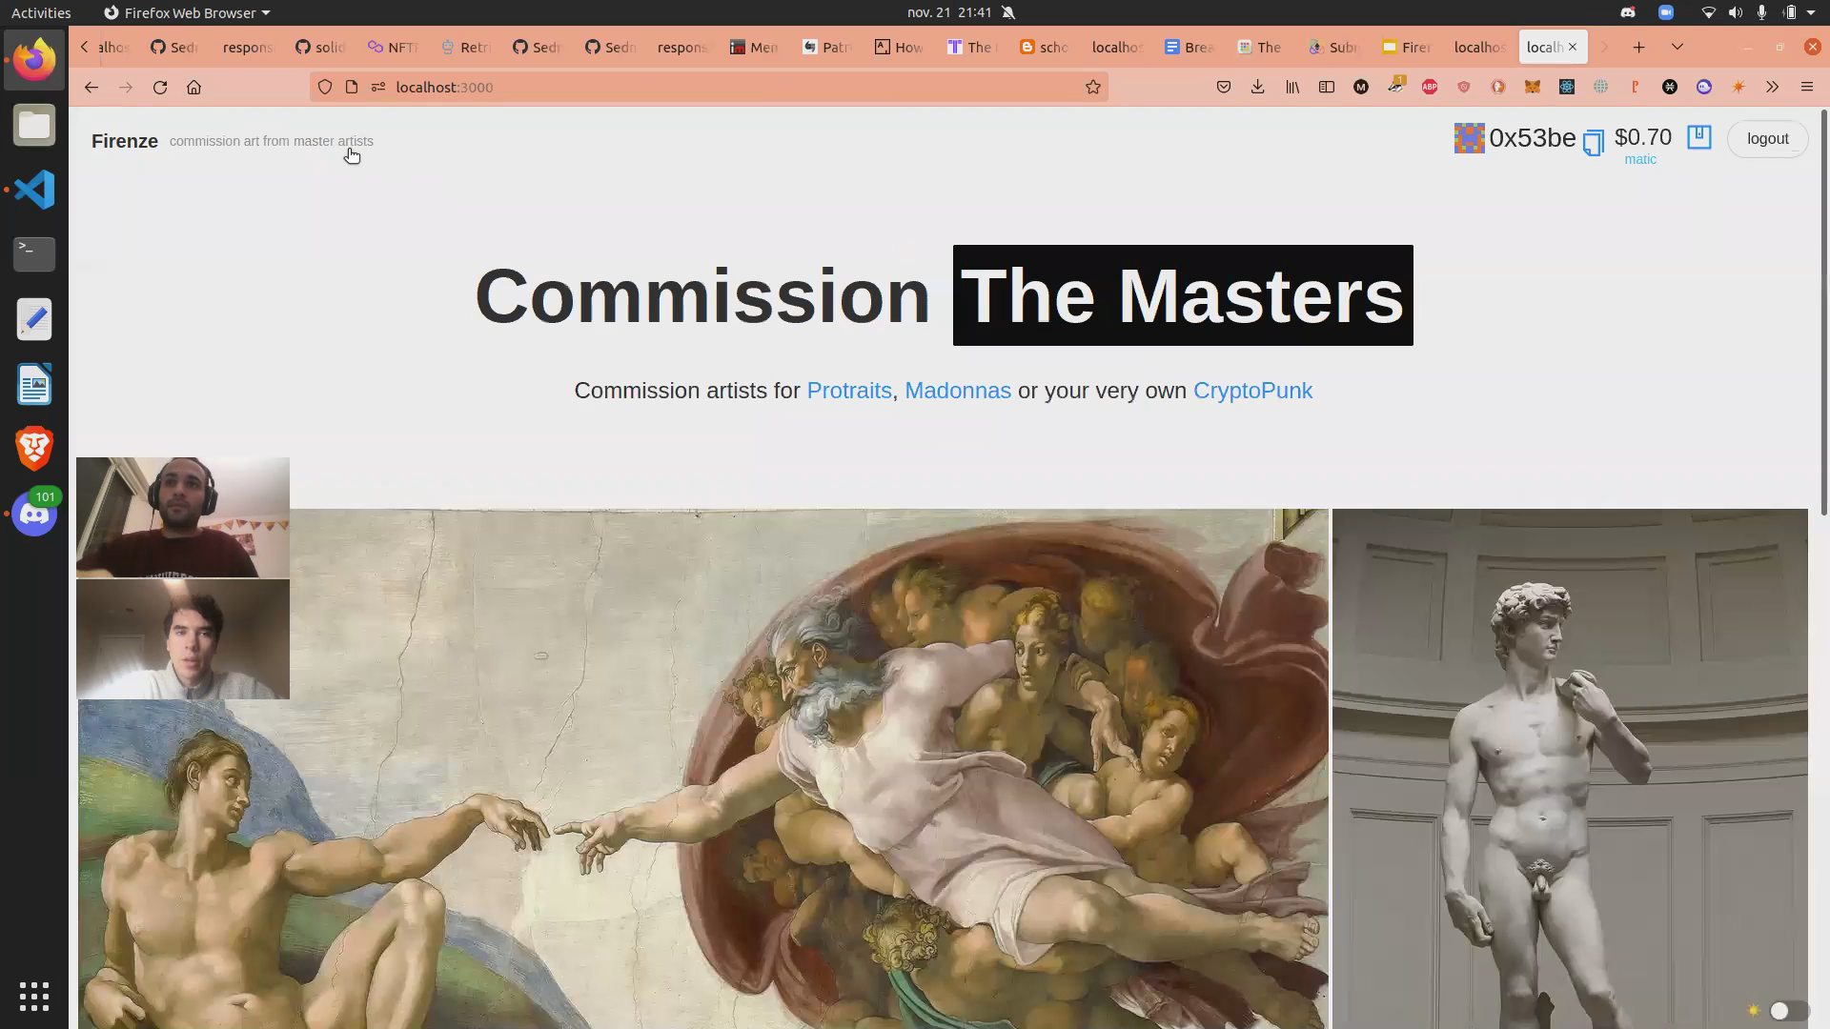
Task: Open the purple ghost wallet extension
Action: point(1704,87)
